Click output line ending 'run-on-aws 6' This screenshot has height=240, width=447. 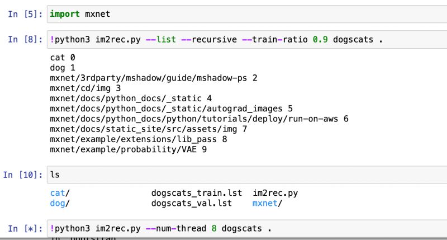[199, 119]
